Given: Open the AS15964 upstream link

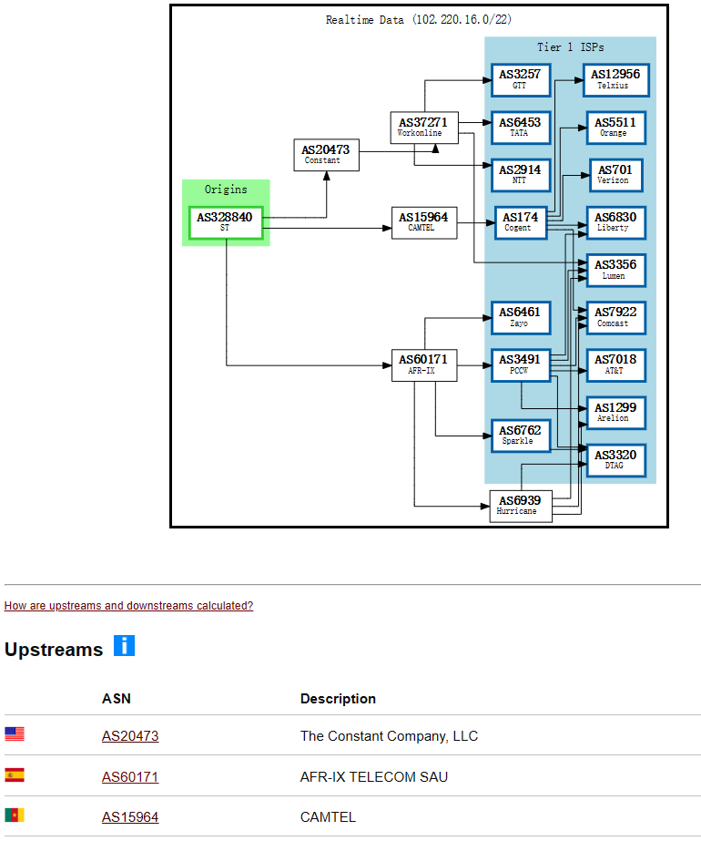Looking at the screenshot, I should (129, 817).
